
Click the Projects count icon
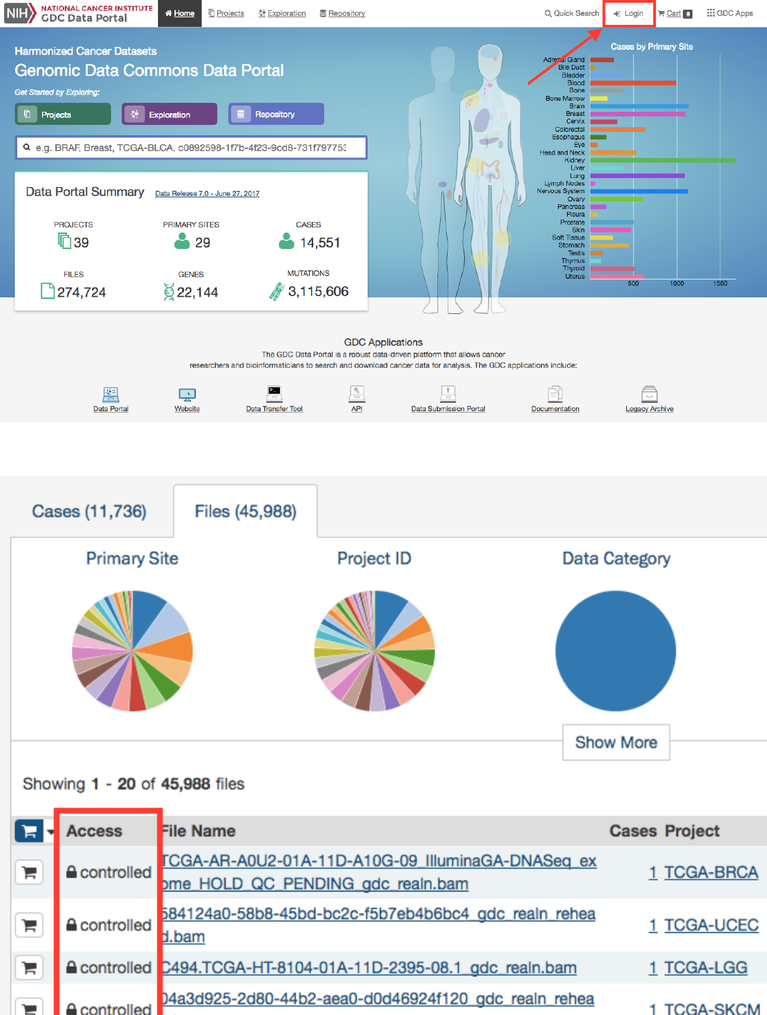pyautogui.click(x=64, y=241)
